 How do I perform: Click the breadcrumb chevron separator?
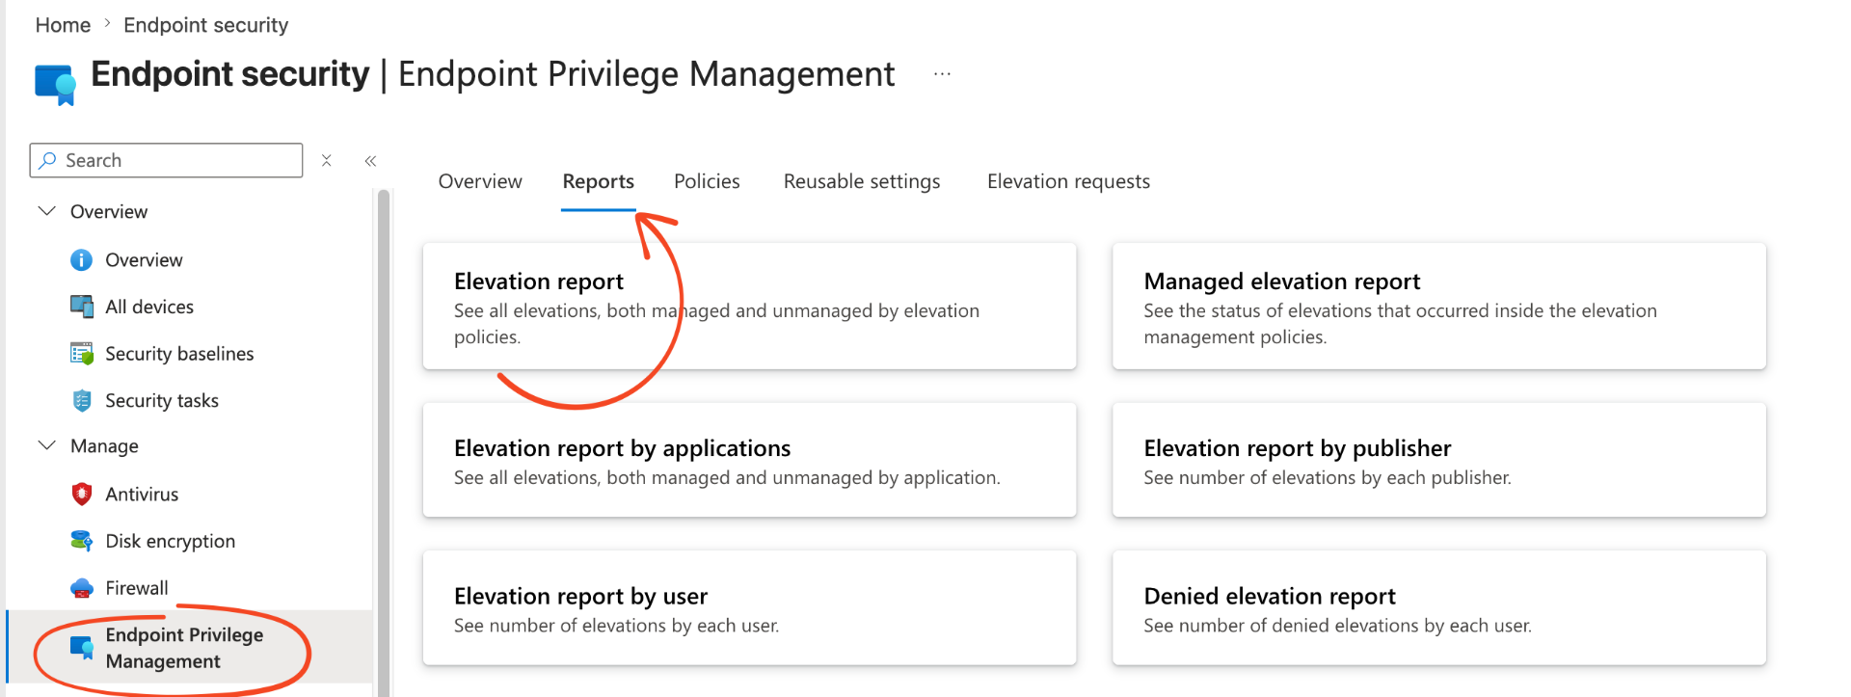(107, 24)
